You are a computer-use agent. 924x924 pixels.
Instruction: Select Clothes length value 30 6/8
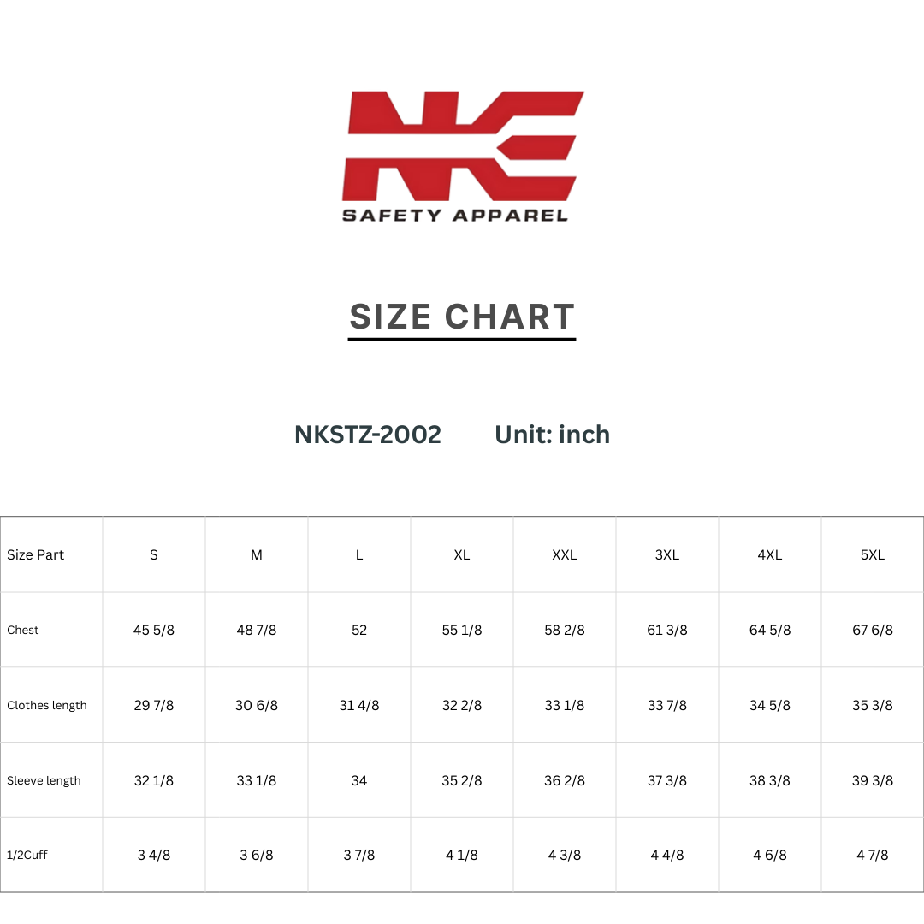click(257, 705)
